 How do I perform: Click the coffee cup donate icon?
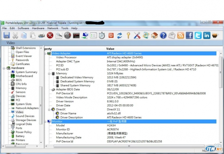coord(215,35)
